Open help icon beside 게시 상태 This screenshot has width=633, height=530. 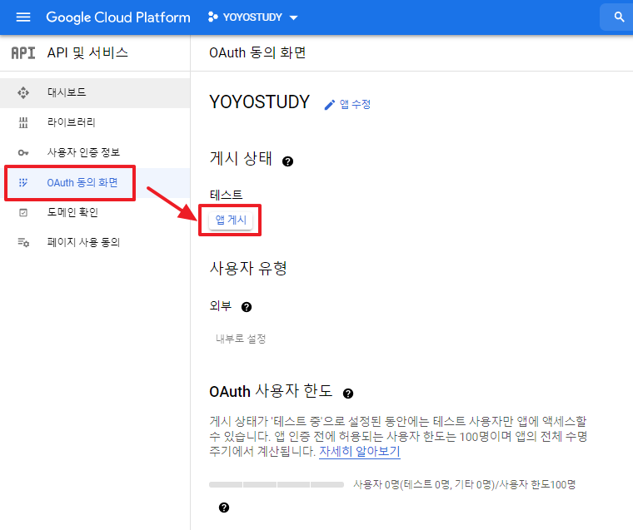[287, 161]
